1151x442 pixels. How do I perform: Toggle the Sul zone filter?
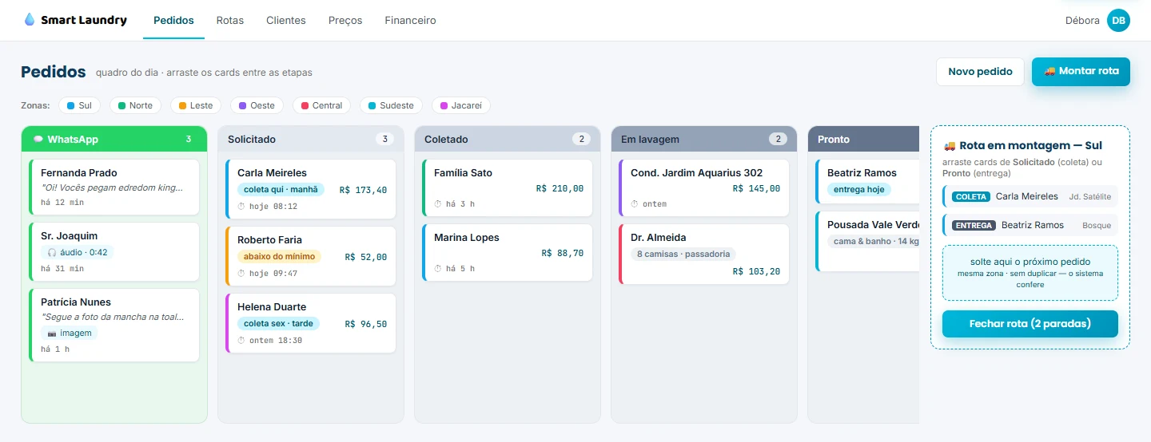click(x=80, y=105)
